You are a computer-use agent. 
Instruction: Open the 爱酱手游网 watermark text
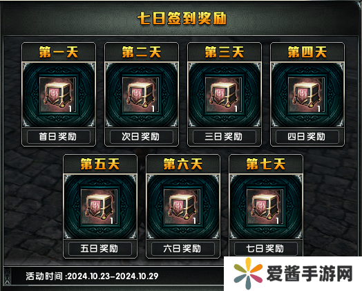[309, 274]
